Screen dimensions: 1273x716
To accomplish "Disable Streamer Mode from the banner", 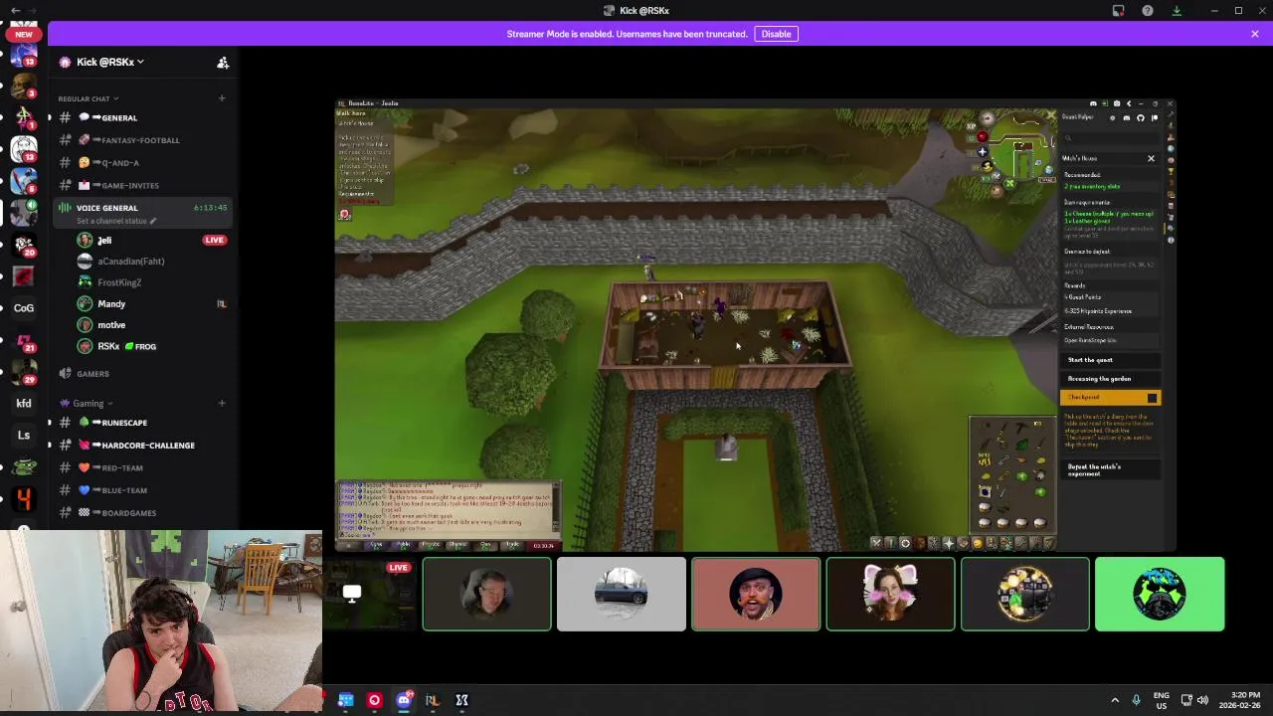I will (x=776, y=34).
